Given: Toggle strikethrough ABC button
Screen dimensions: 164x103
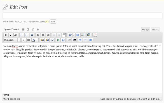Looking at the screenshot, I should coord(16,35).
